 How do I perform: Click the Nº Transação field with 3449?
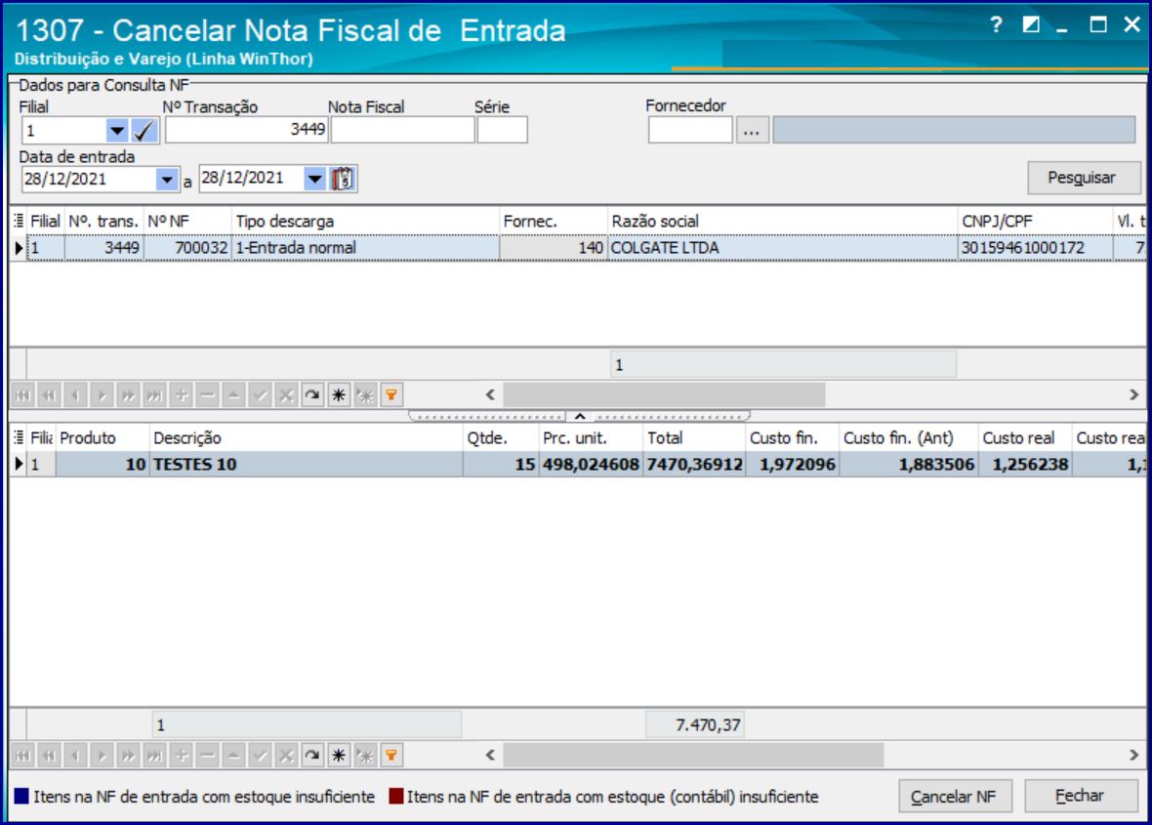point(246,130)
